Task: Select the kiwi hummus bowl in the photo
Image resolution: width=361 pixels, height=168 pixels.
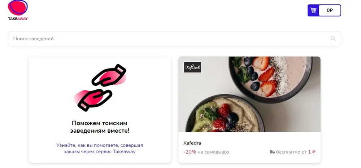Action: 225,114
